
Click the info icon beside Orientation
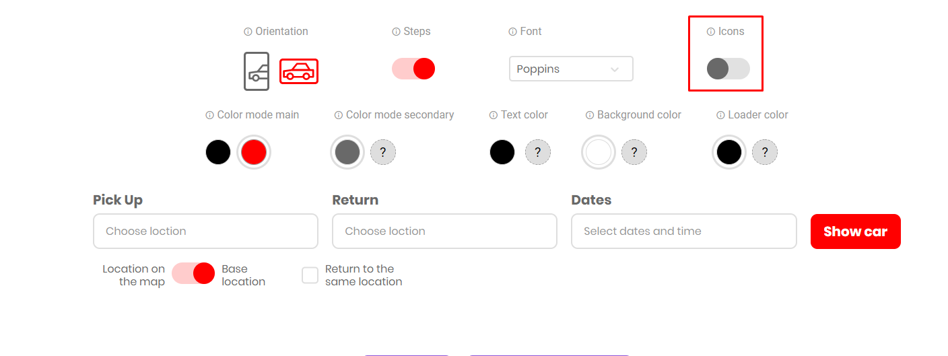248,32
